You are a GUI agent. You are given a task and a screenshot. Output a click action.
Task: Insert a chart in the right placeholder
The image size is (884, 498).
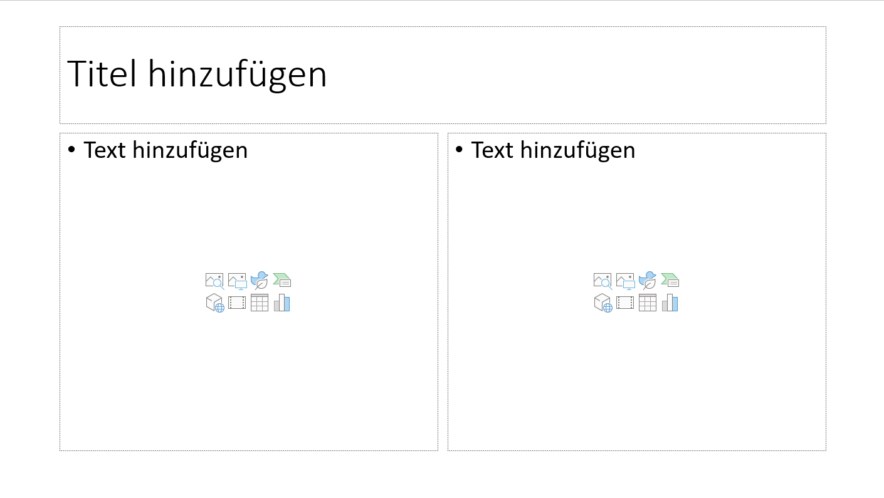click(x=669, y=303)
